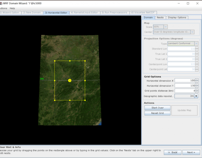Decrease Horizontal dimension Y with down arrow
The height and width of the screenshot is (158, 202).
[197, 87]
